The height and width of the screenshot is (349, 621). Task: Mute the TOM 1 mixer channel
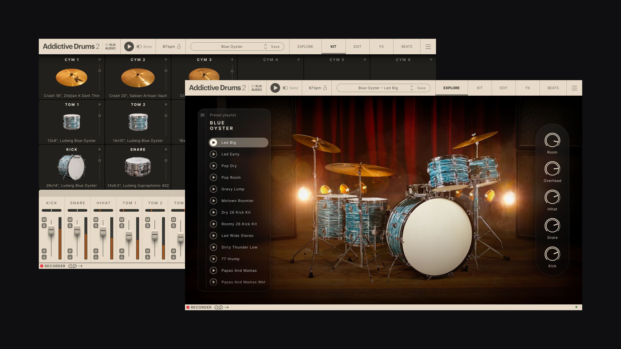click(x=122, y=220)
